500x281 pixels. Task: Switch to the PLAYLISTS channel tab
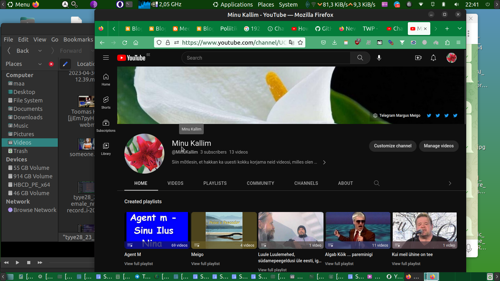tap(215, 183)
